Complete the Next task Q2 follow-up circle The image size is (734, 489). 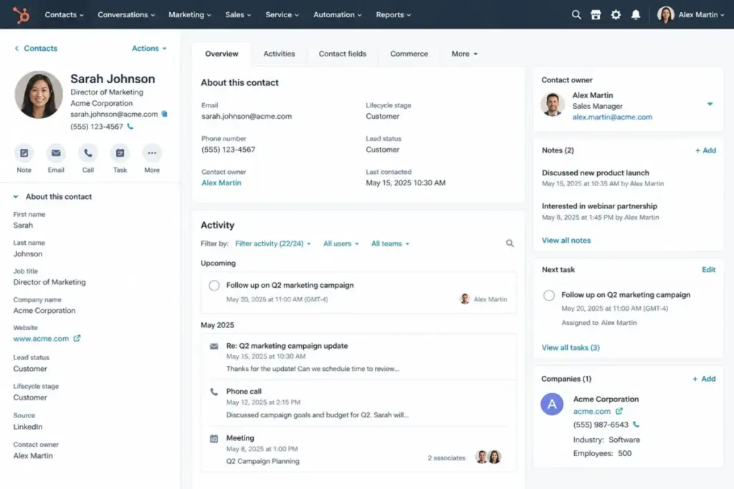pyautogui.click(x=548, y=295)
